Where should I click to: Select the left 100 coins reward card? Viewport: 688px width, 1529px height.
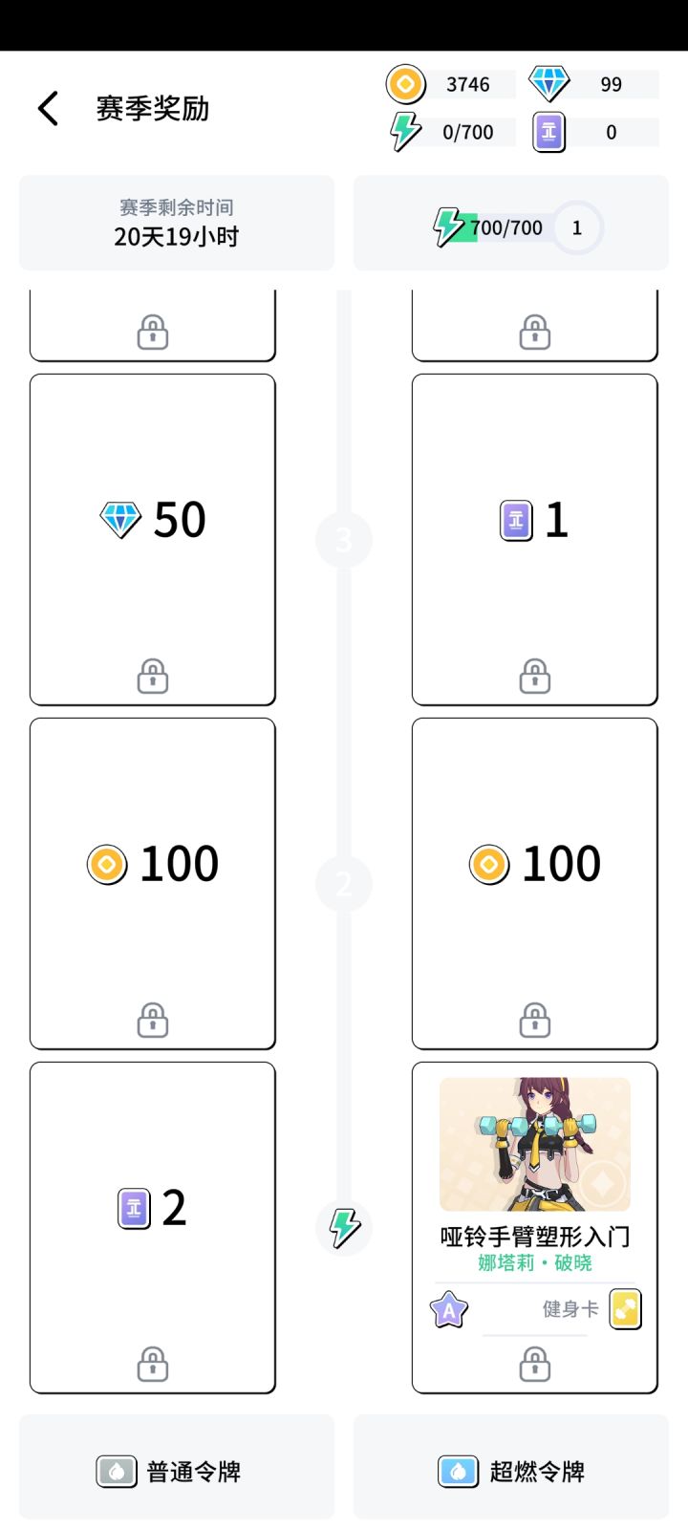[153, 883]
